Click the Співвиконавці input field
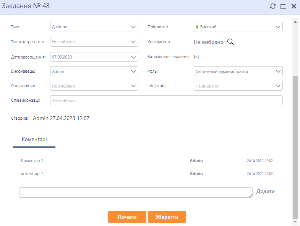 (166, 100)
